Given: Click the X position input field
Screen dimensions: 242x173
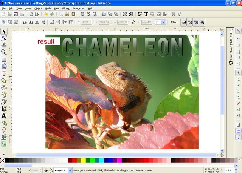Looking at the screenshot, I should (86, 23).
